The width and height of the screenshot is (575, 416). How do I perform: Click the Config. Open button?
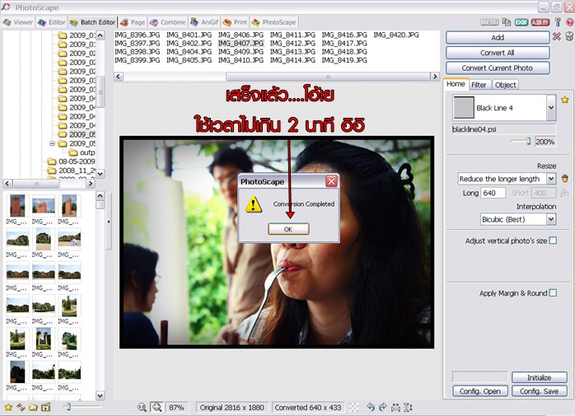(480, 391)
